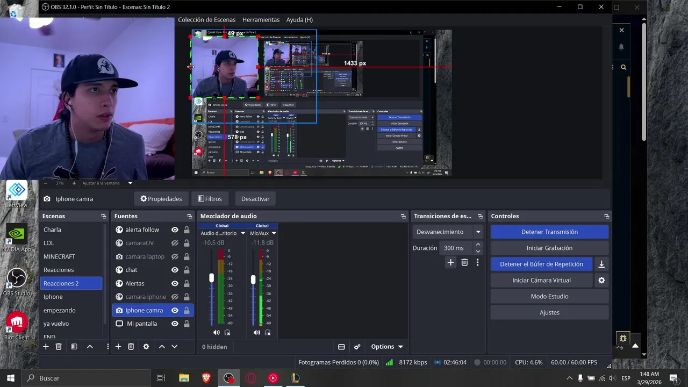This screenshot has width=688, height=387.
Task: Toggle monitoring headphones icon for Mic/Aux
Action: click(268, 333)
